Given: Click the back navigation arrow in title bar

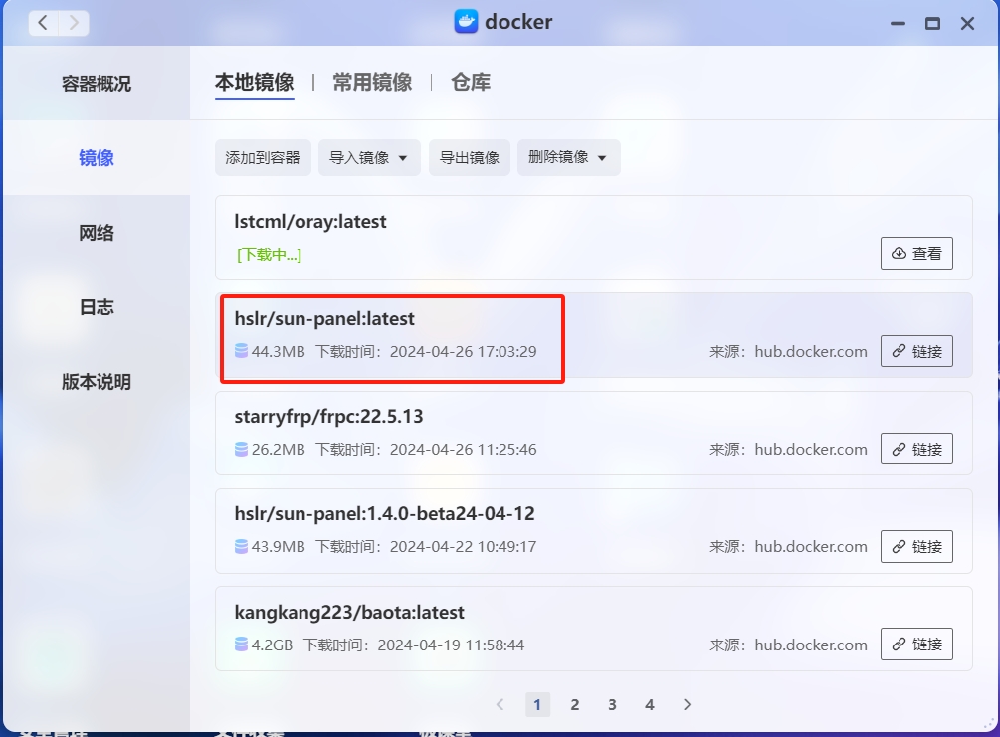Looking at the screenshot, I should coord(43,22).
